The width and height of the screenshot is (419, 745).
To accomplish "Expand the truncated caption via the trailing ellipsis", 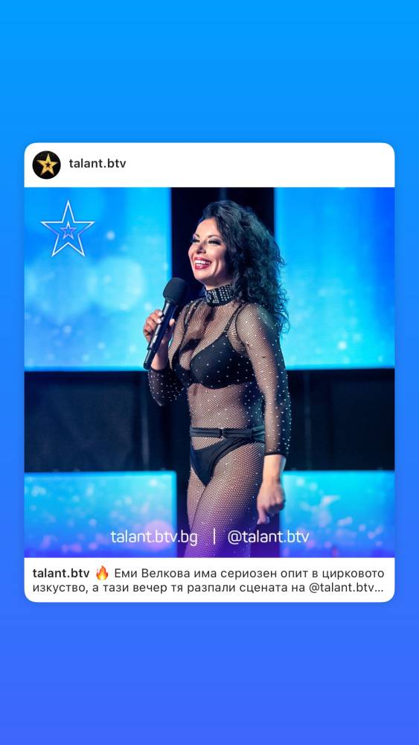I will pyautogui.click(x=378, y=589).
